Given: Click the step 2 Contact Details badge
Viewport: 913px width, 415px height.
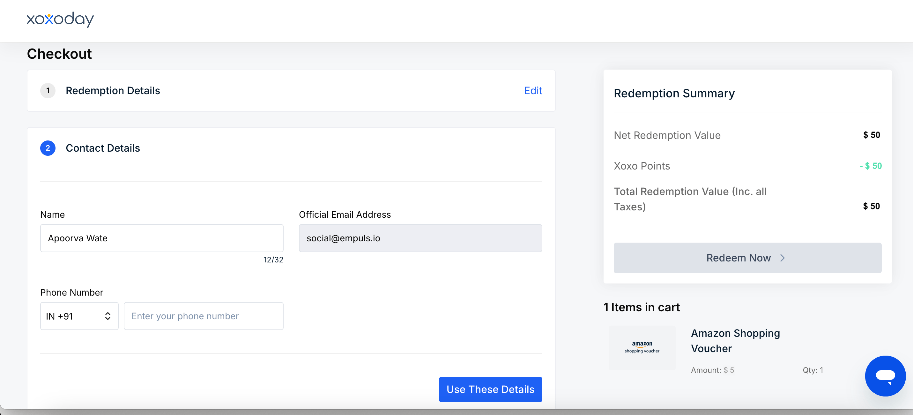Looking at the screenshot, I should click(x=48, y=148).
